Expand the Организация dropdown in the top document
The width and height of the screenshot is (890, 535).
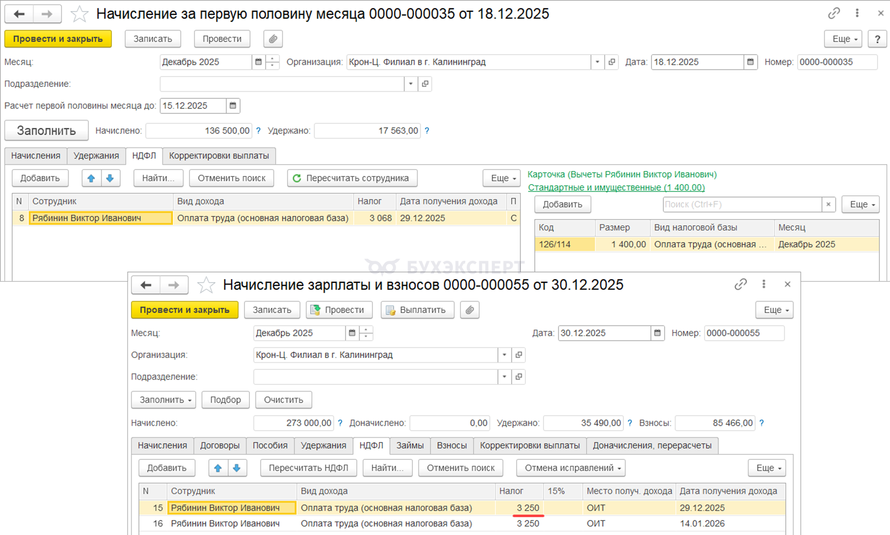(x=597, y=62)
